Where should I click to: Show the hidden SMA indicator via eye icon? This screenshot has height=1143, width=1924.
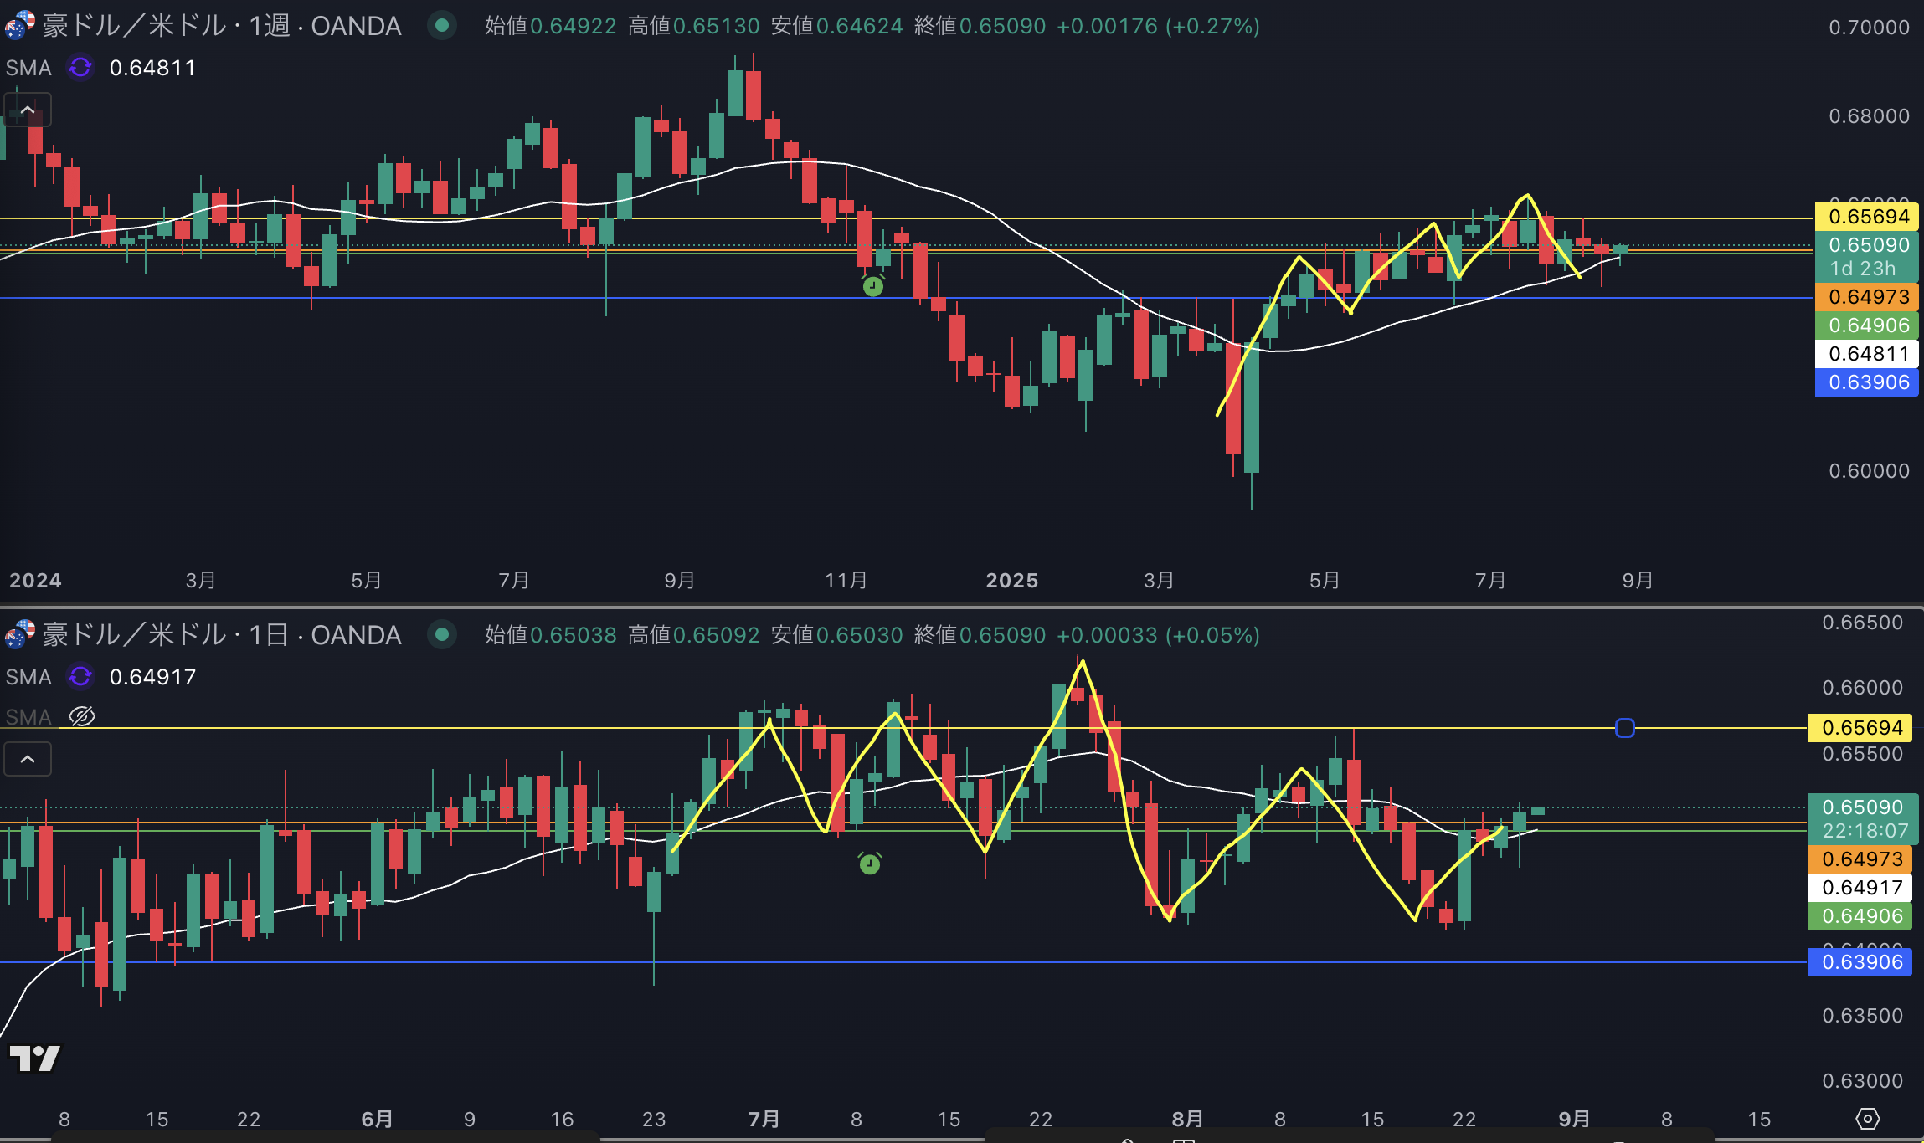[x=81, y=716]
